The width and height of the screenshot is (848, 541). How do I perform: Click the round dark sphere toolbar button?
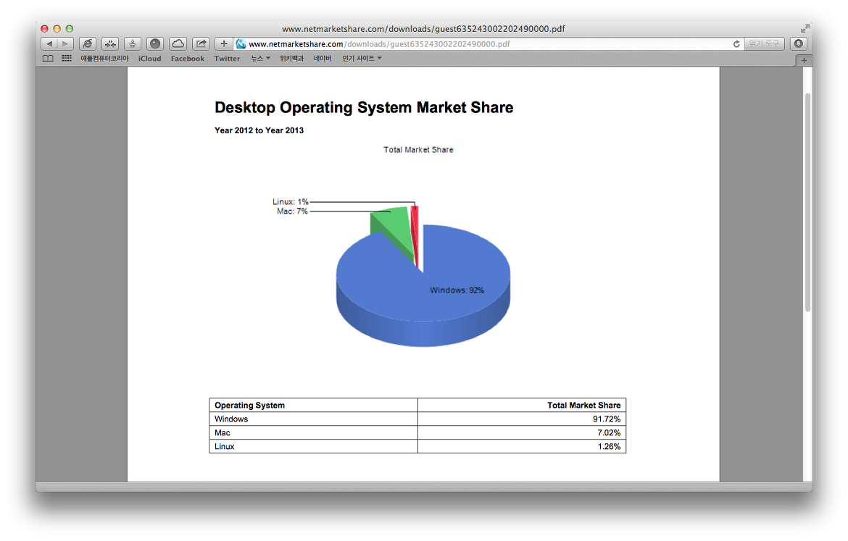coord(155,43)
